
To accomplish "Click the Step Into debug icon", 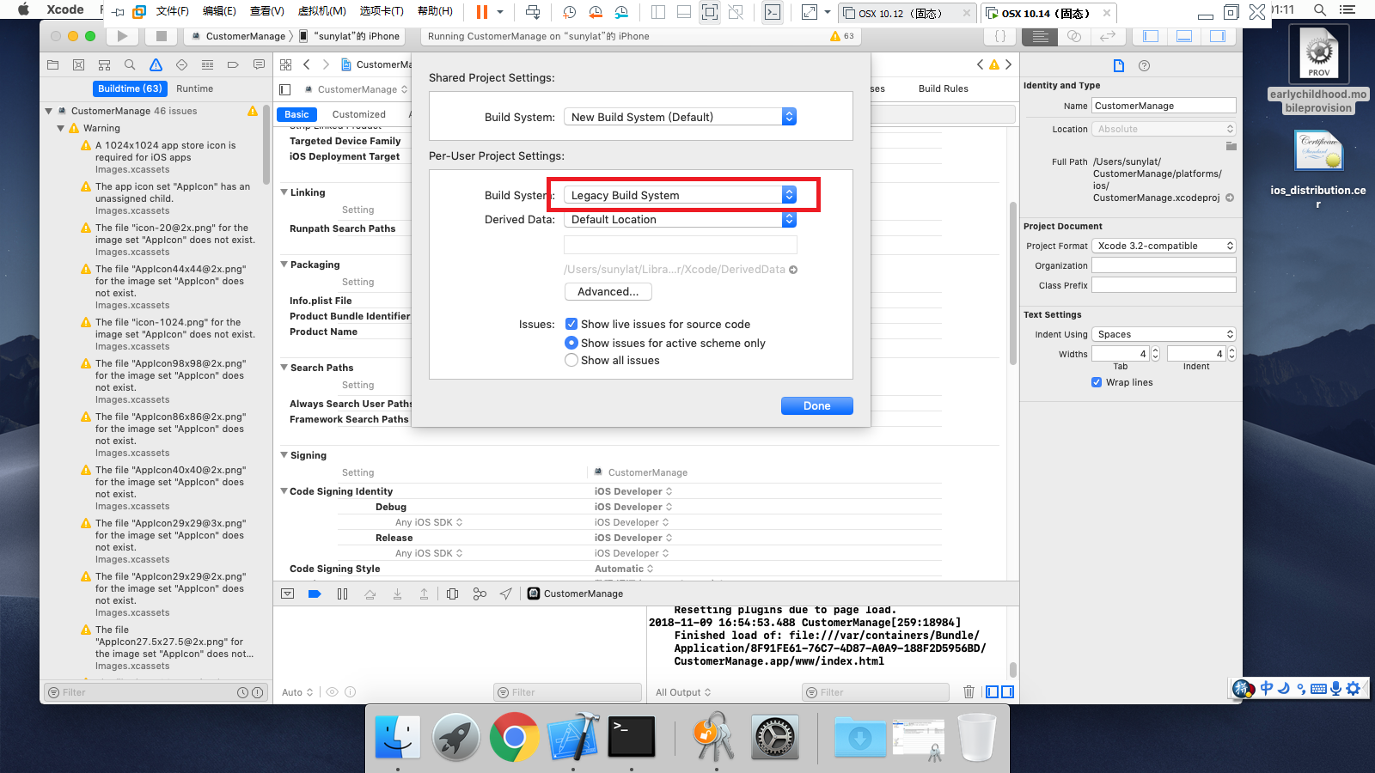I will (x=397, y=593).
